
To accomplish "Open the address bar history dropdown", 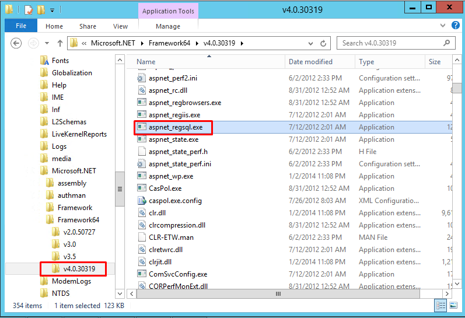I will click(310, 44).
